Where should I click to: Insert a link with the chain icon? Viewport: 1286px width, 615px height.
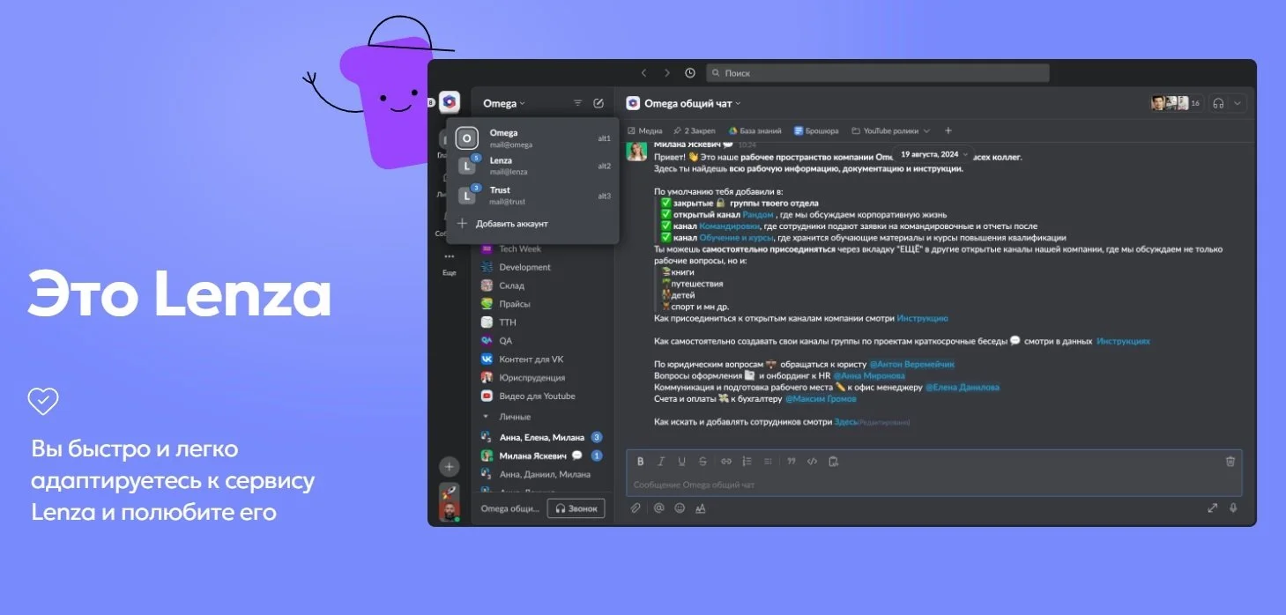[726, 461]
